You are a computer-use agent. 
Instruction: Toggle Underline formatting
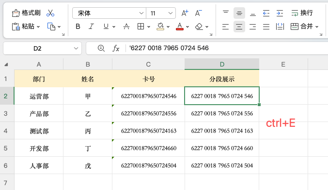(x=106, y=27)
